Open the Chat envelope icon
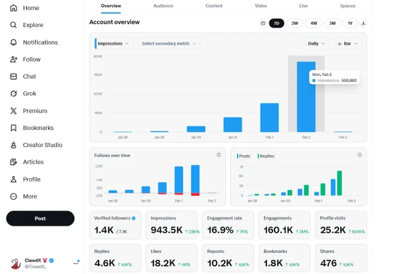 click(x=14, y=77)
